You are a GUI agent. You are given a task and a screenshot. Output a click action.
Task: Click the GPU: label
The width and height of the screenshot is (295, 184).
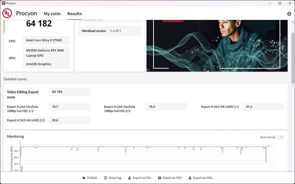pyautogui.click(x=12, y=58)
